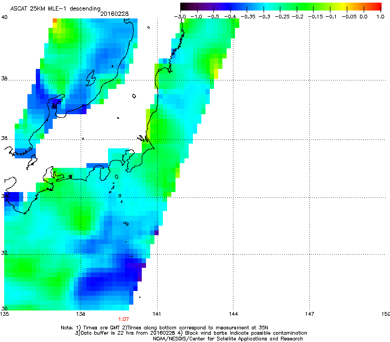Click the red time stamp 1:07
This screenshot has height=342, width=390.
pos(123,319)
